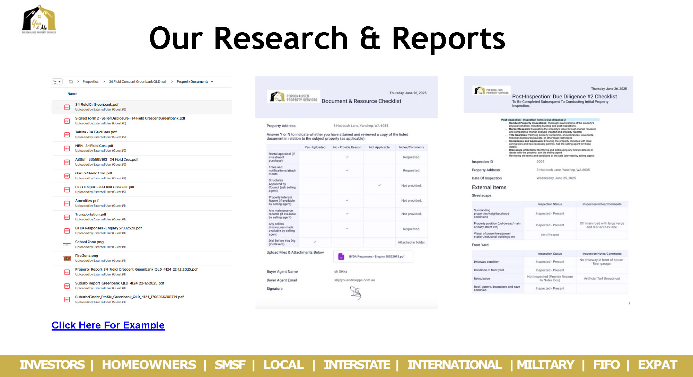Click PDF icon of Transportation.pdf

[x=67, y=217]
